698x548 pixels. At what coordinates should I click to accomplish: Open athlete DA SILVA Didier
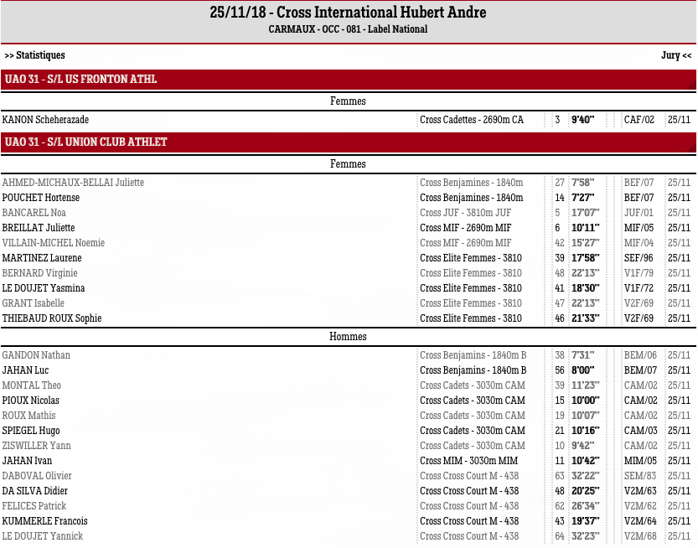pos(34,492)
